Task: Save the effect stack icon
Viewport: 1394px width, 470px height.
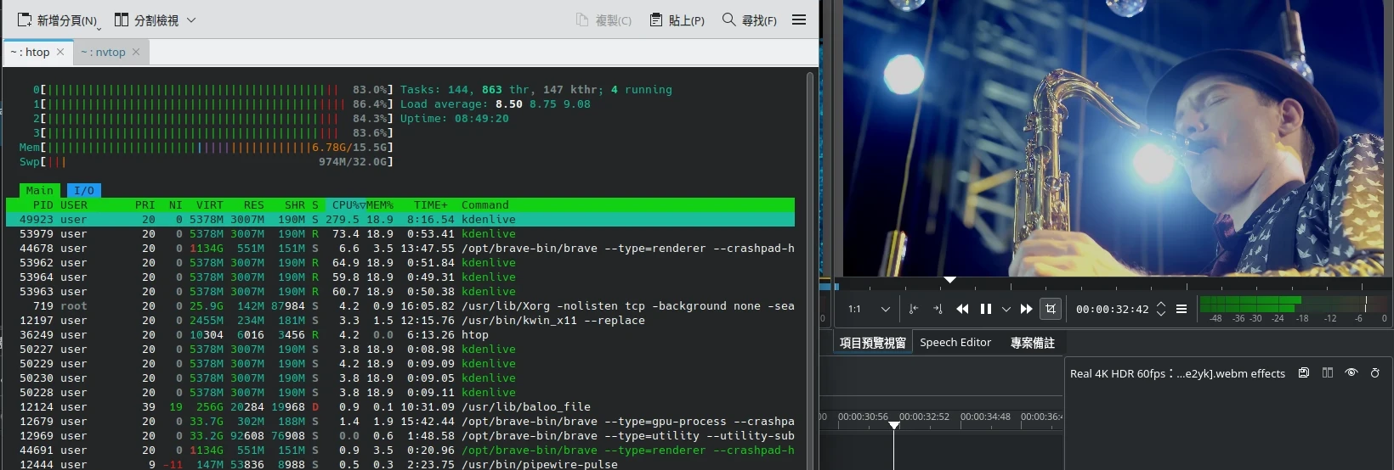Action: [1304, 373]
